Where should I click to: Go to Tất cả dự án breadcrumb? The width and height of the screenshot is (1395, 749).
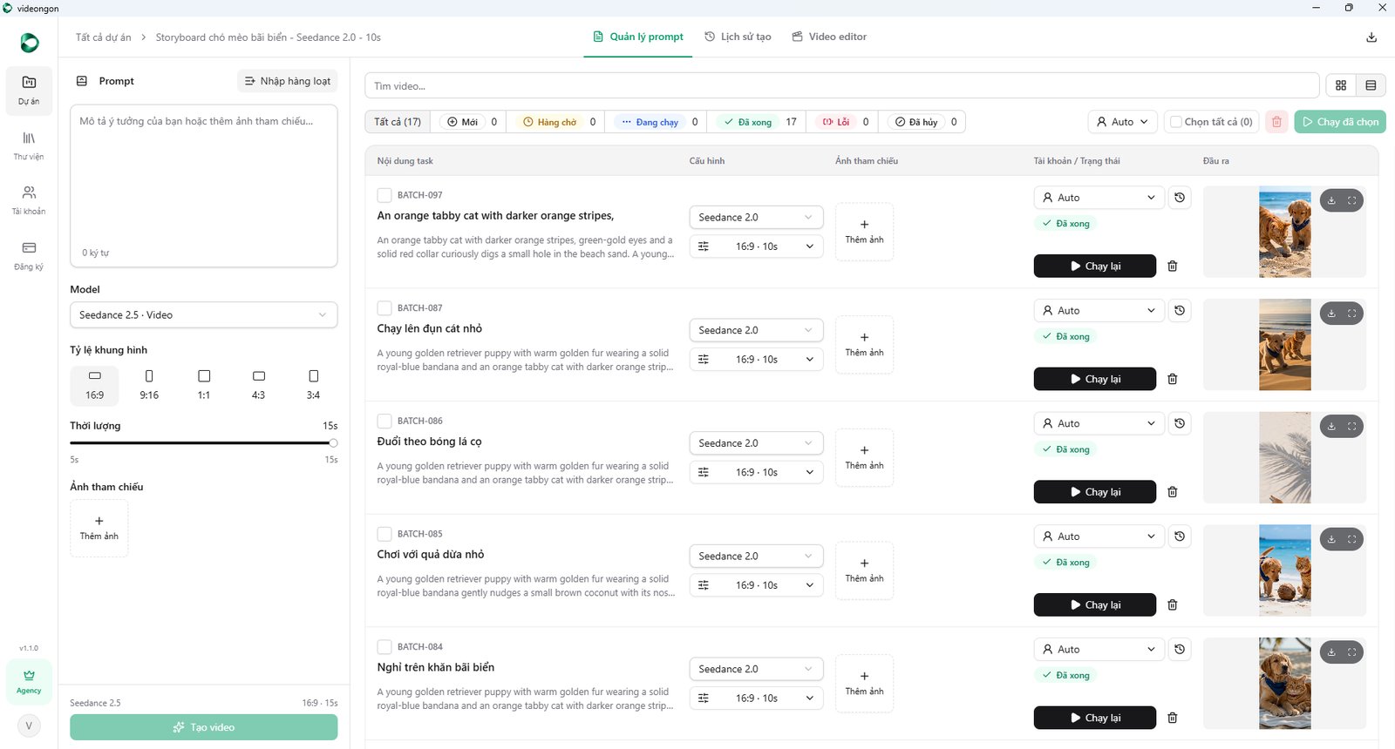[103, 37]
